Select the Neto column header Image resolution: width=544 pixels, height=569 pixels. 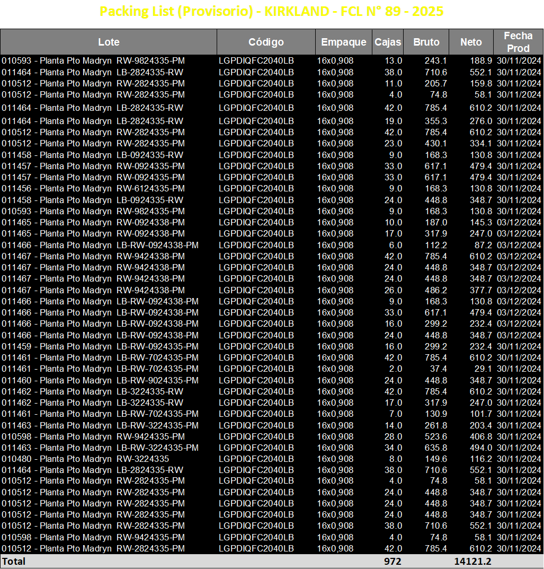tap(471, 42)
